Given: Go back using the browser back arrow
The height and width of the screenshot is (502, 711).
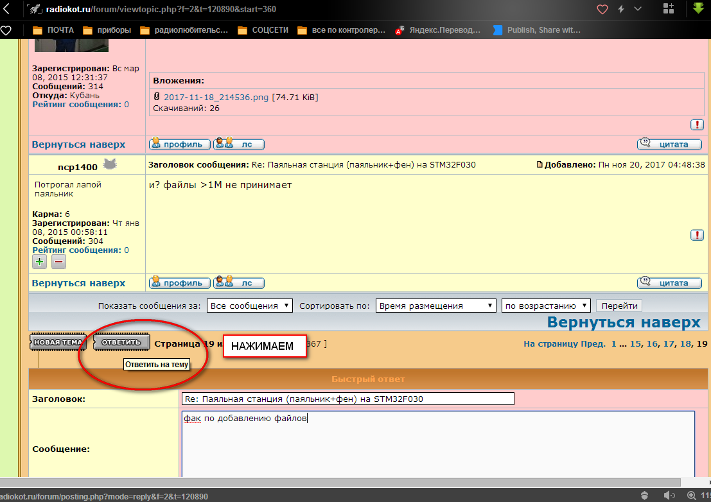Looking at the screenshot, I should point(6,9).
